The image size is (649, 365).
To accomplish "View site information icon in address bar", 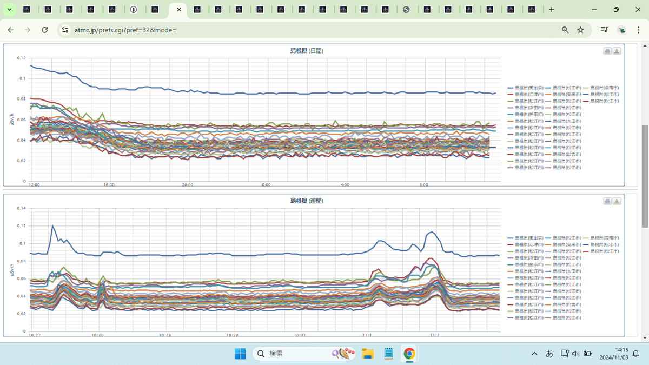I will (x=65, y=30).
